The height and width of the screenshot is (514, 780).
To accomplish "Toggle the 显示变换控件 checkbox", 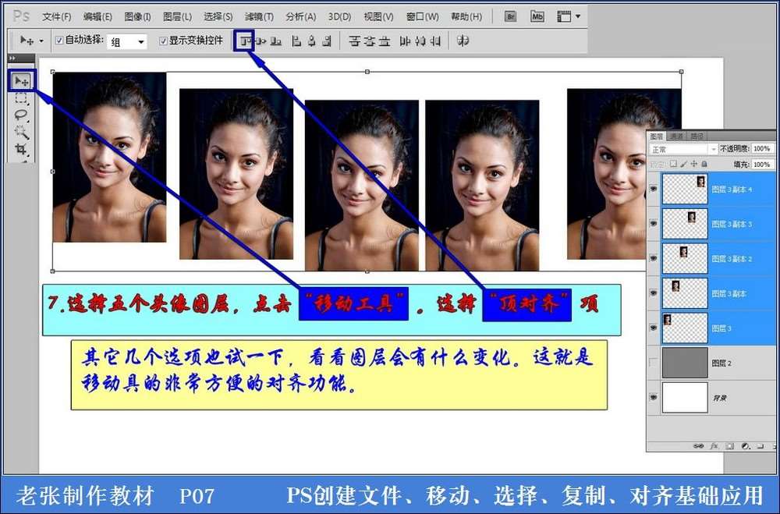I will tap(163, 41).
